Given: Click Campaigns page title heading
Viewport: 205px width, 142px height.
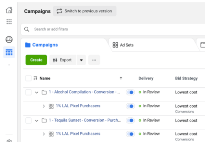Looking at the screenshot, I should click(37, 11).
